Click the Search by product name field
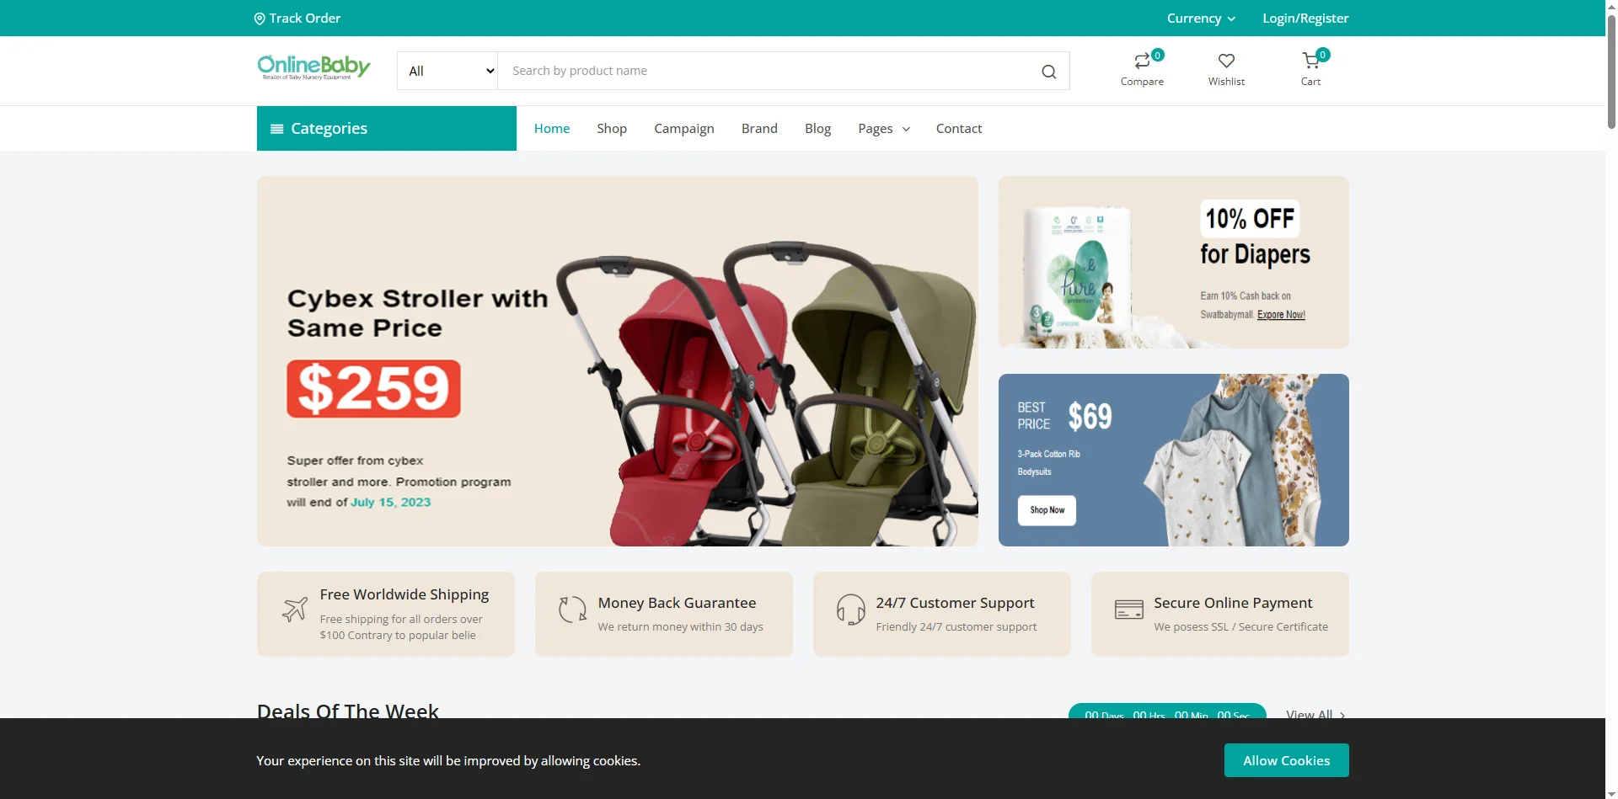 (767, 71)
